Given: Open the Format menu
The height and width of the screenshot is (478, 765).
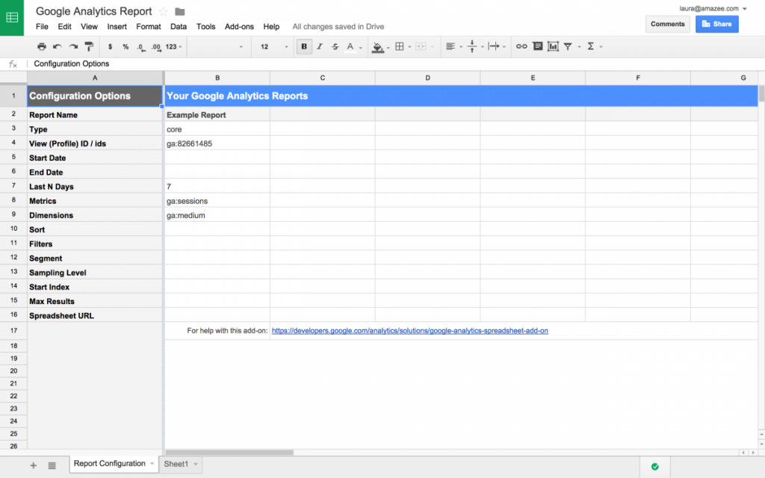Looking at the screenshot, I should pyautogui.click(x=149, y=26).
